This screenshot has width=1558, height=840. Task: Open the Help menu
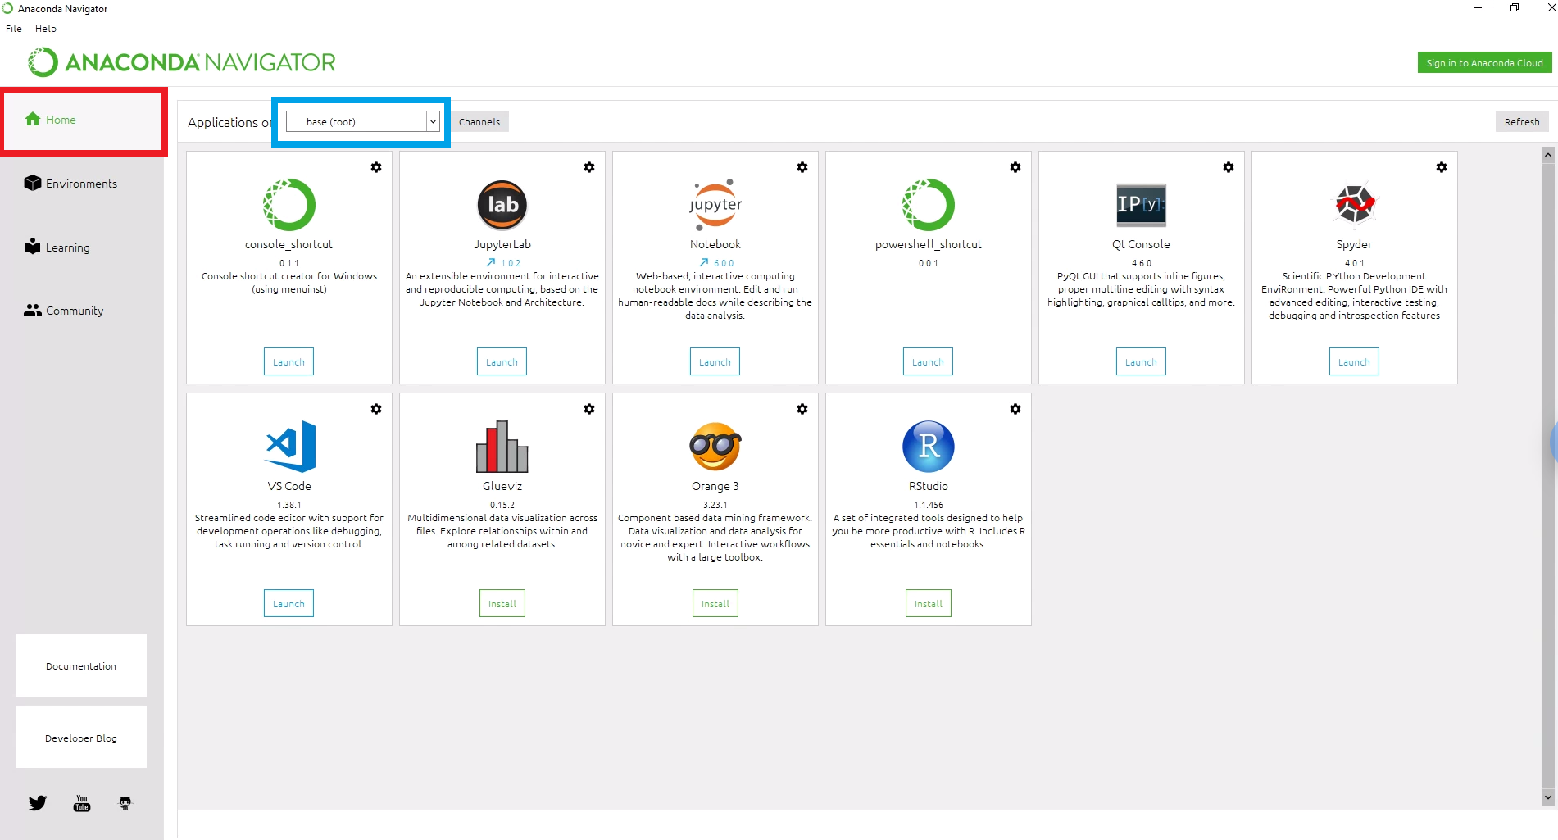46,29
